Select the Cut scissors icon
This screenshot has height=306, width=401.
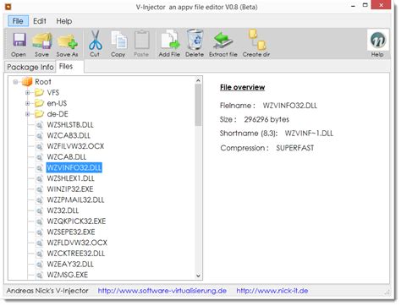pyautogui.click(x=95, y=40)
